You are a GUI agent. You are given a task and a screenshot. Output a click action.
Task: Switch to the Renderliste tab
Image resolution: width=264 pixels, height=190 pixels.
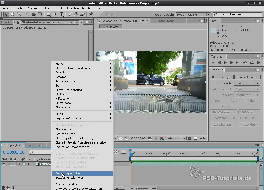tap(35, 145)
